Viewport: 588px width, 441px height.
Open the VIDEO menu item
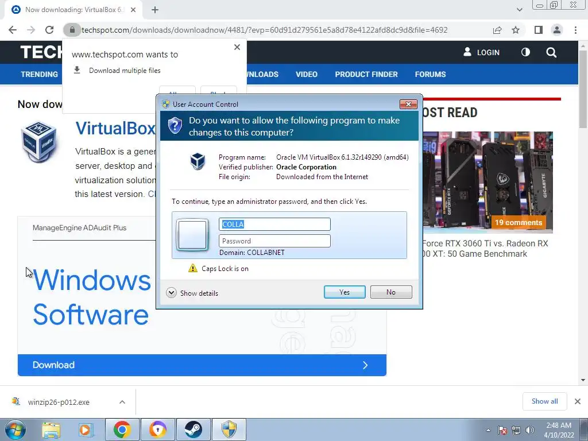click(307, 74)
